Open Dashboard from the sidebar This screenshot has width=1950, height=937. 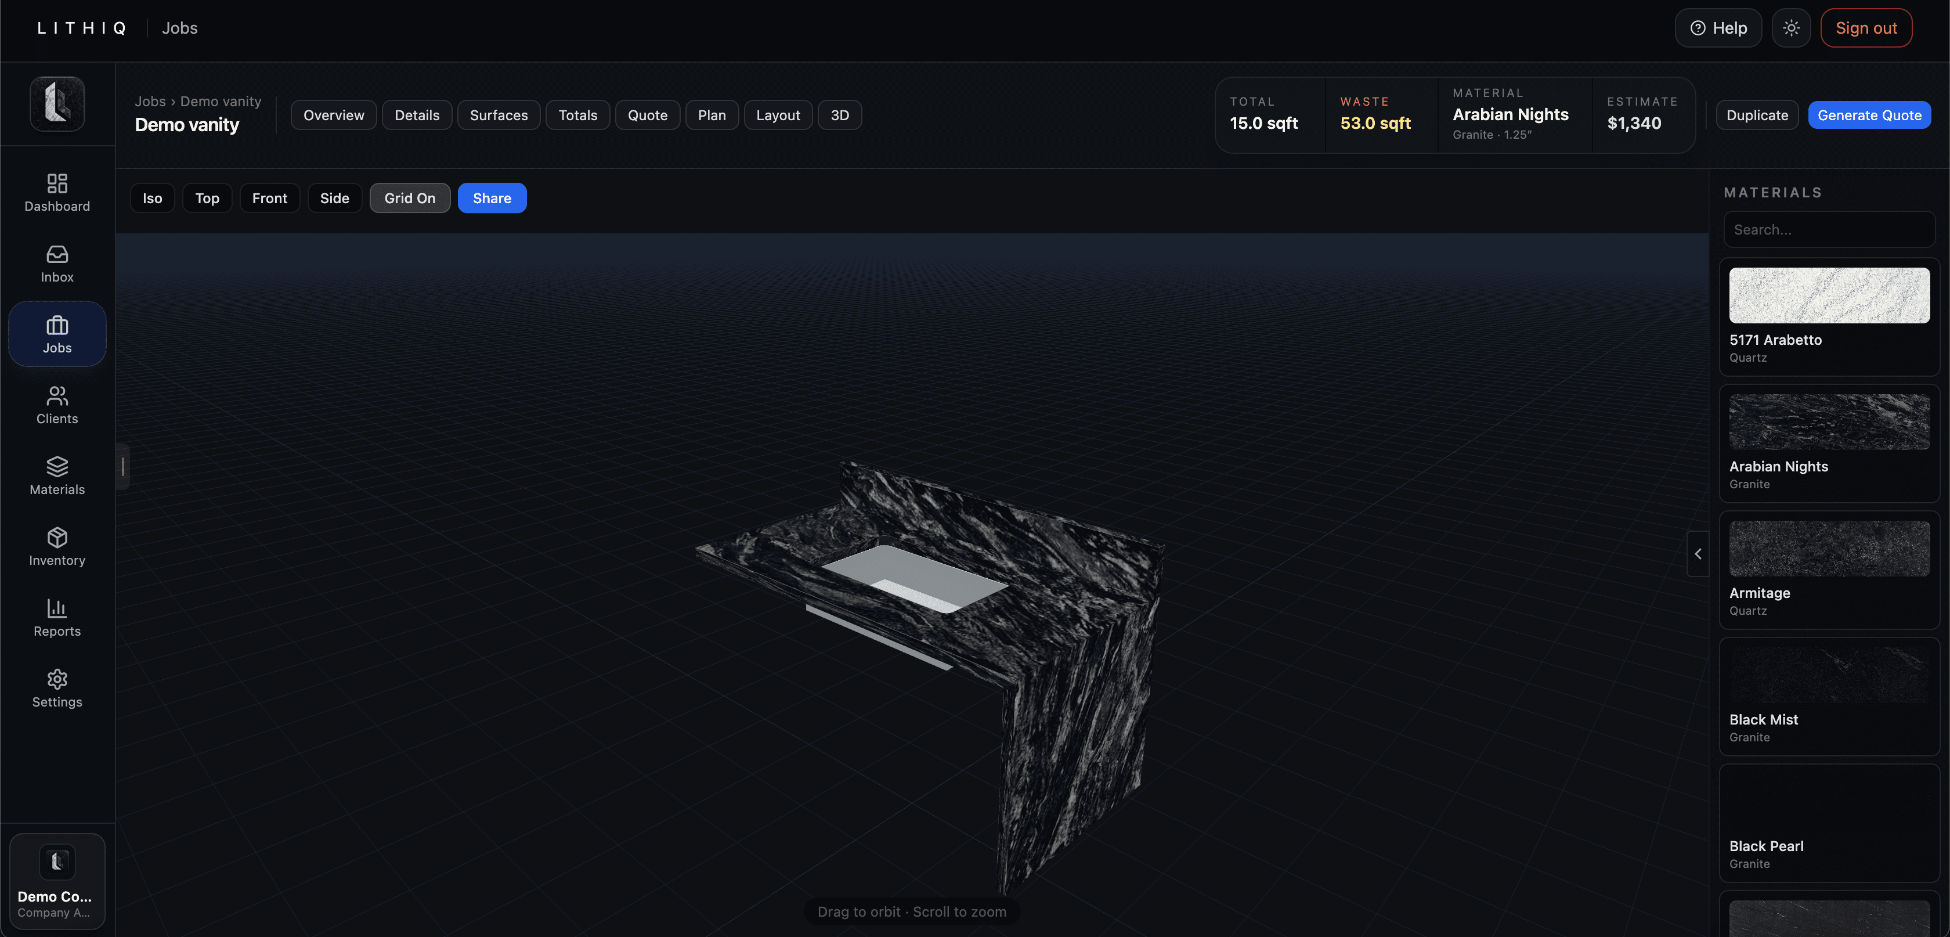(x=57, y=192)
